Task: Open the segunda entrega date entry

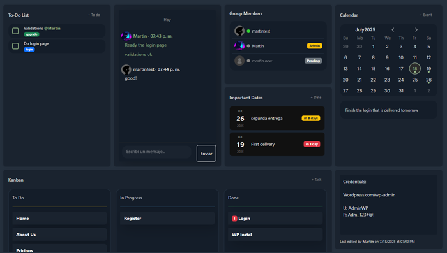Action: (x=277, y=118)
